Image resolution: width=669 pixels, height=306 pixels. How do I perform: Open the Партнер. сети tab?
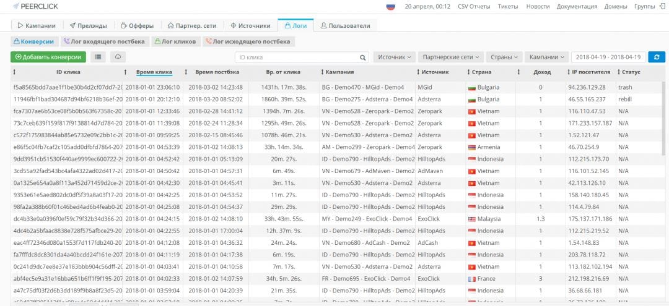[192, 25]
